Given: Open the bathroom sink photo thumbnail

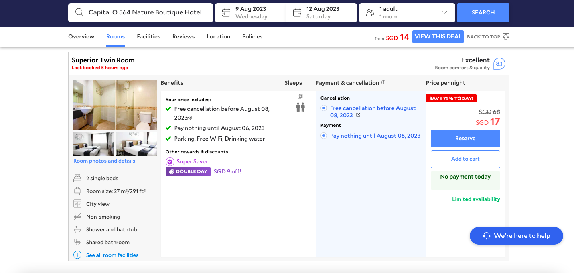Looking at the screenshot, I should (94, 105).
